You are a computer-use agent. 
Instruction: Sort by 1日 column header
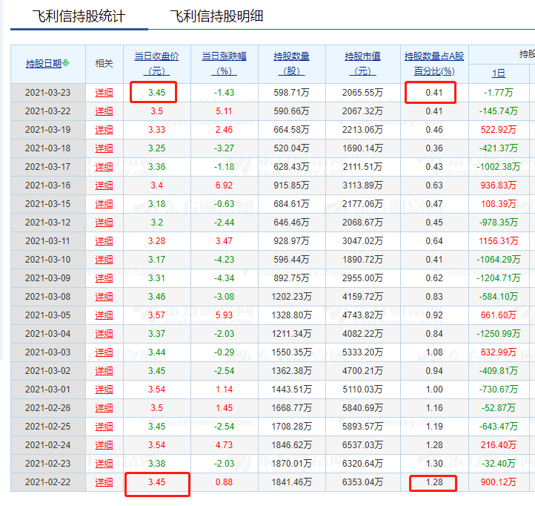coord(499,73)
